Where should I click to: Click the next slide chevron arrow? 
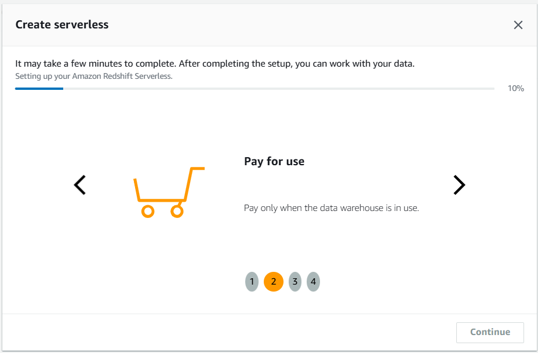pyautogui.click(x=459, y=185)
